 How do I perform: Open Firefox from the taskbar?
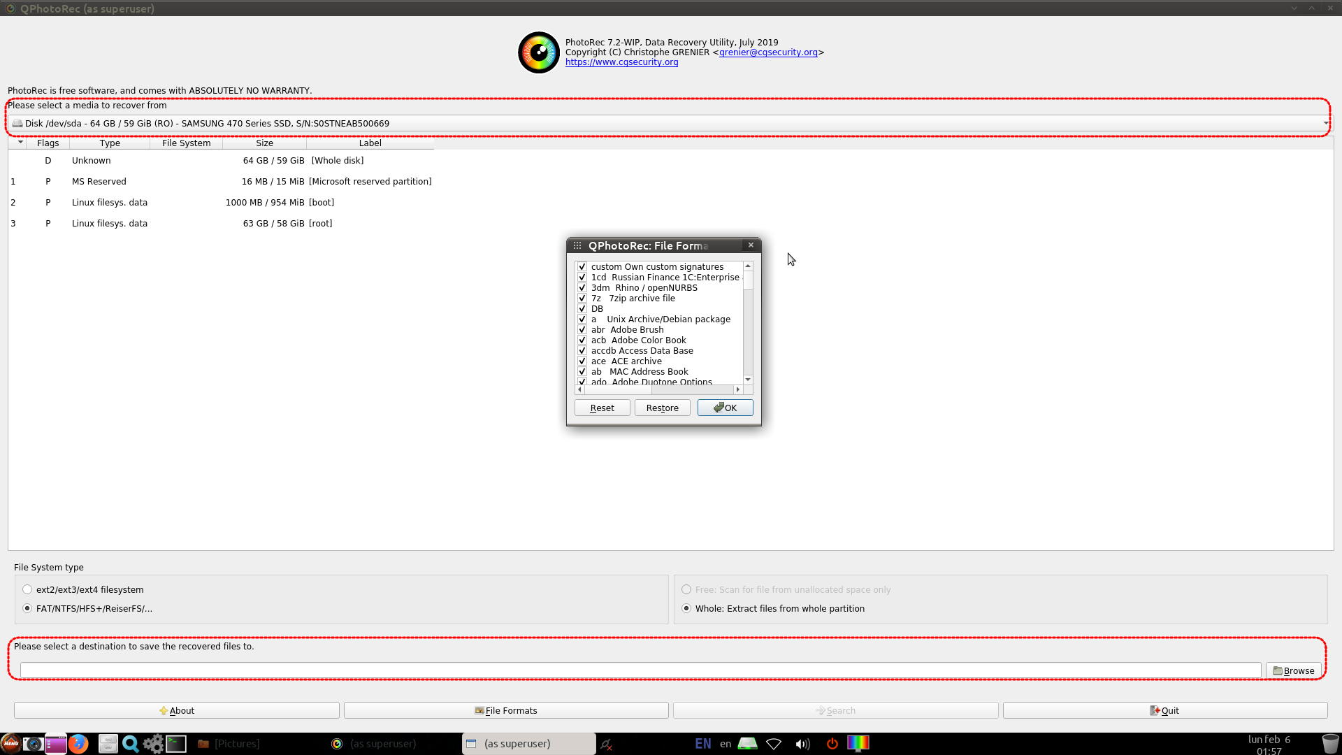[78, 744]
